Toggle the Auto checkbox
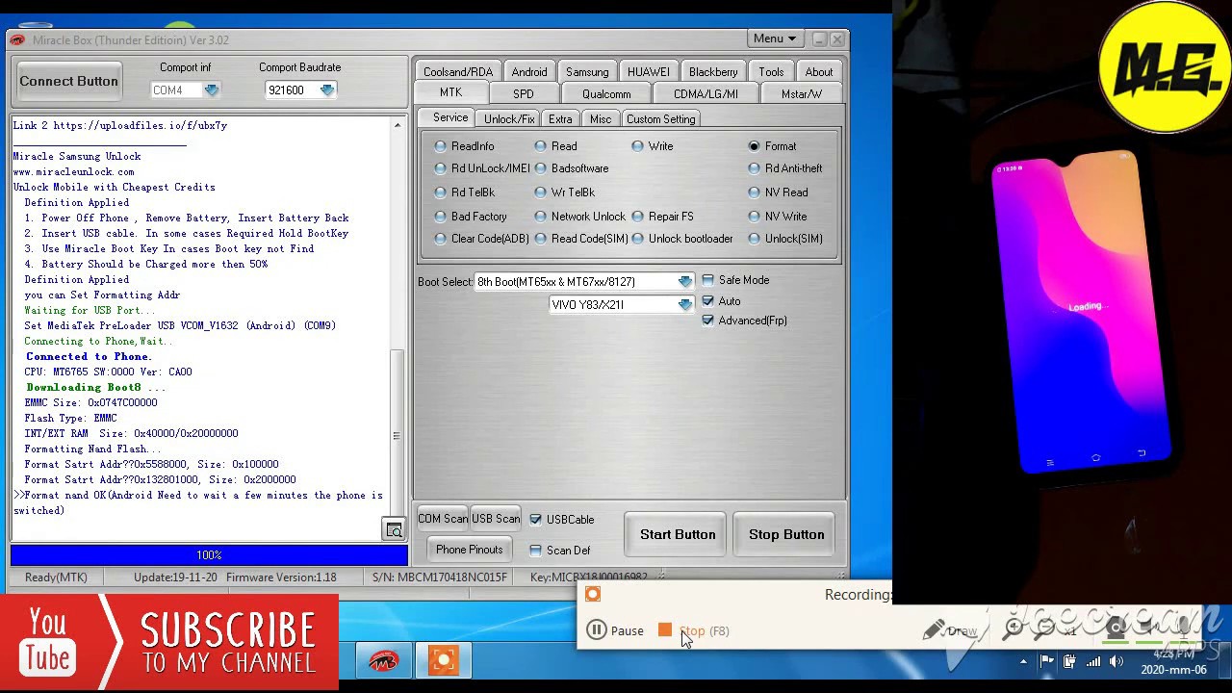 [708, 301]
